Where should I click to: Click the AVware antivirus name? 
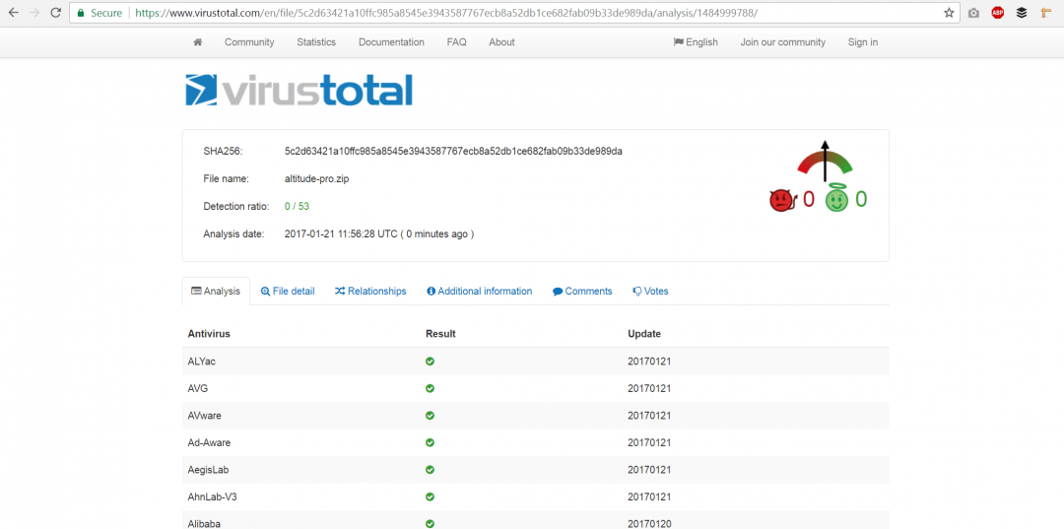pos(204,416)
